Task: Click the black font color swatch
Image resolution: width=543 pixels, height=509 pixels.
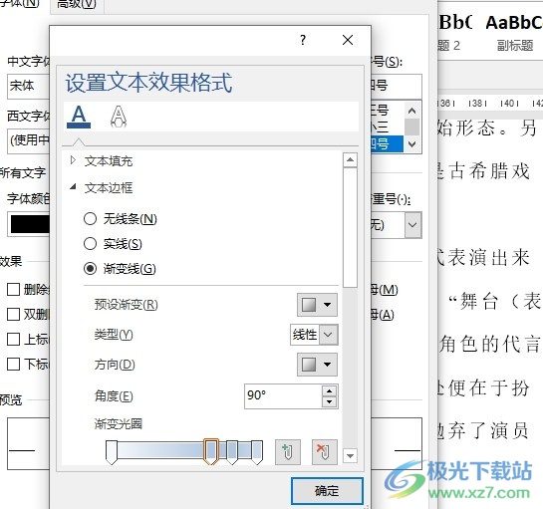Action: pos(30,224)
